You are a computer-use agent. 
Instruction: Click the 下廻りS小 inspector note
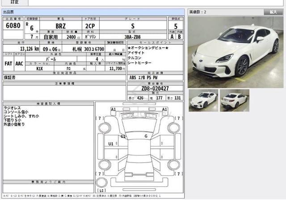(x=13, y=120)
